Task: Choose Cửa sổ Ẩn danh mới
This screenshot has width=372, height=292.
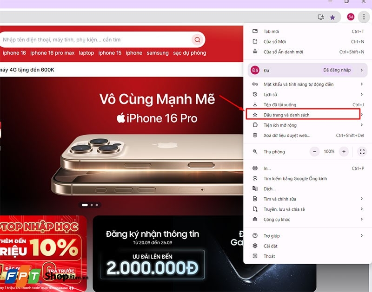Action: click(x=308, y=52)
